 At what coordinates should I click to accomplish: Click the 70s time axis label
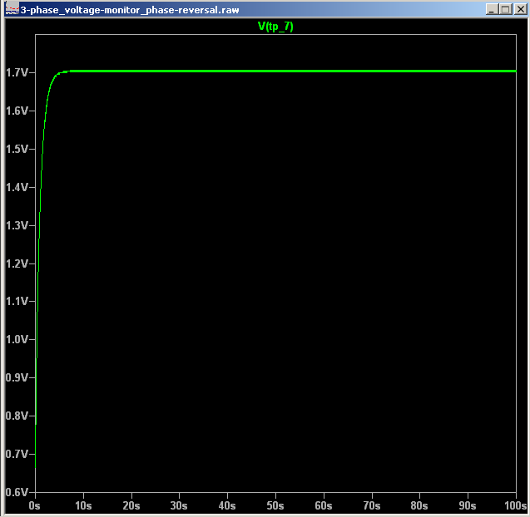(372, 506)
